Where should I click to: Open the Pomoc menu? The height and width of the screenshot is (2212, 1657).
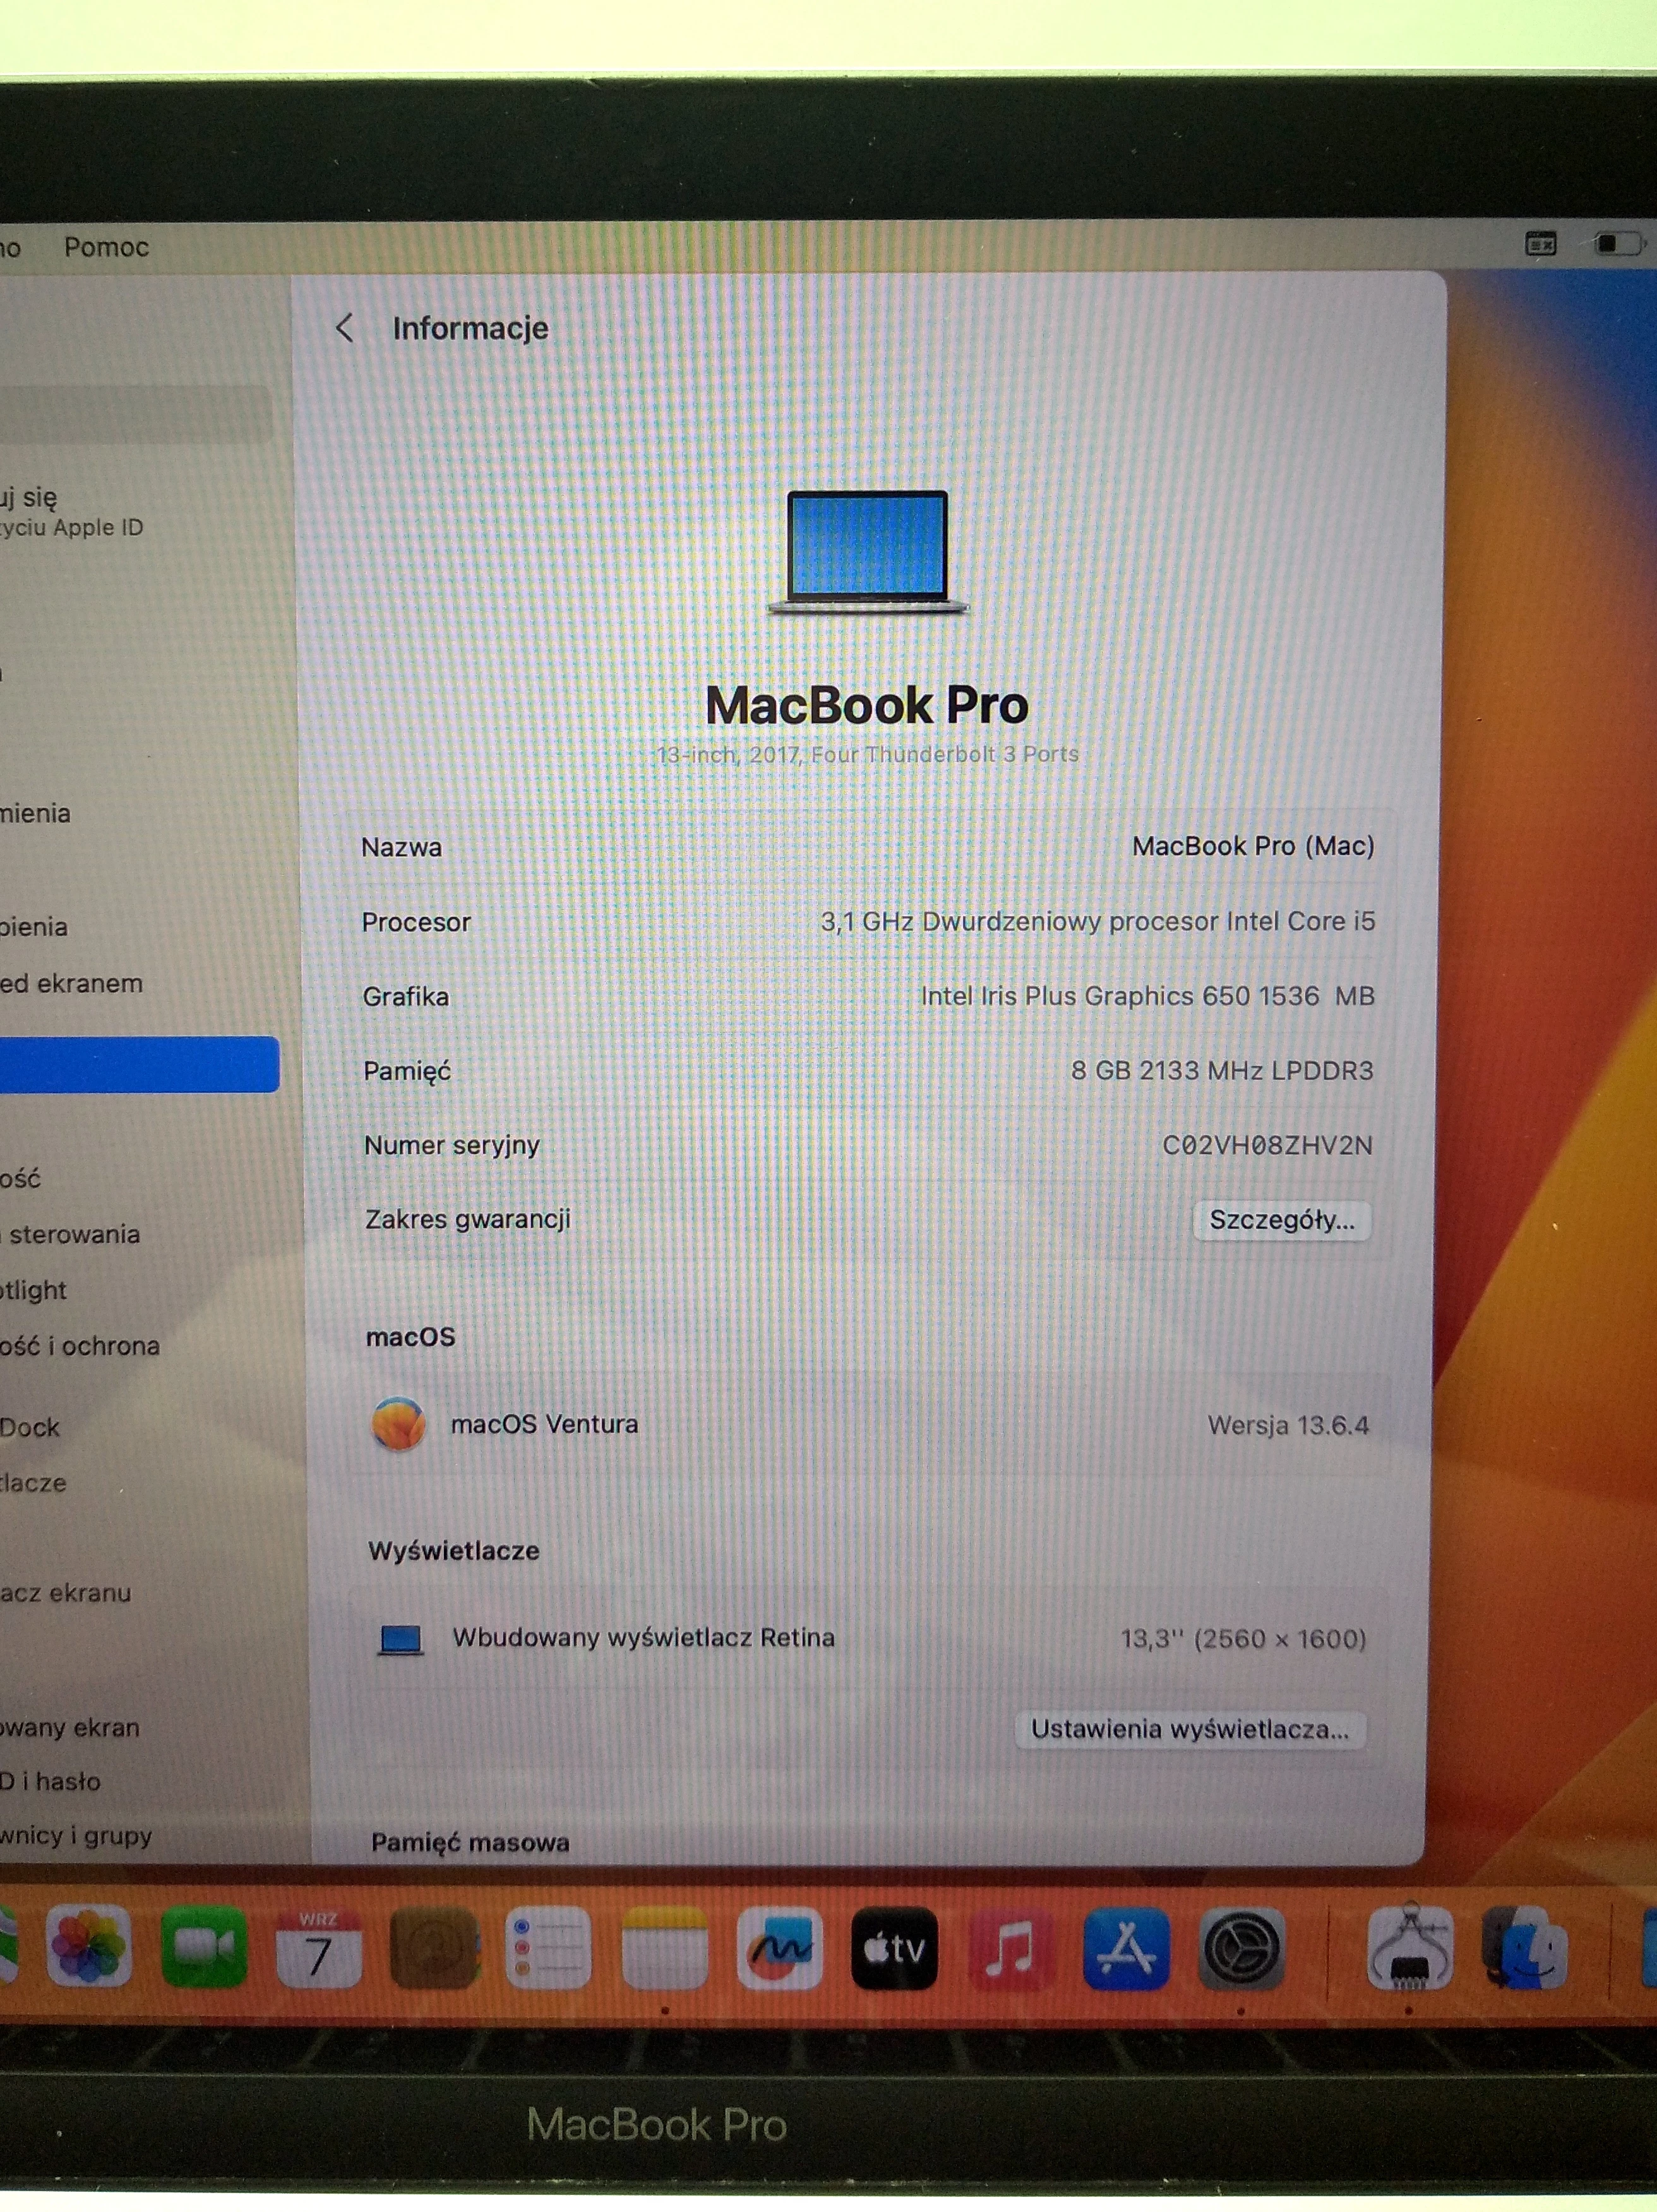(106, 247)
